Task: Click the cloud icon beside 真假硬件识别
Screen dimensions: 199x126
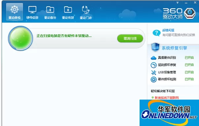Action: [x=153, y=58]
